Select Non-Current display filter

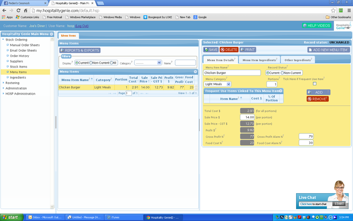(x=91, y=63)
